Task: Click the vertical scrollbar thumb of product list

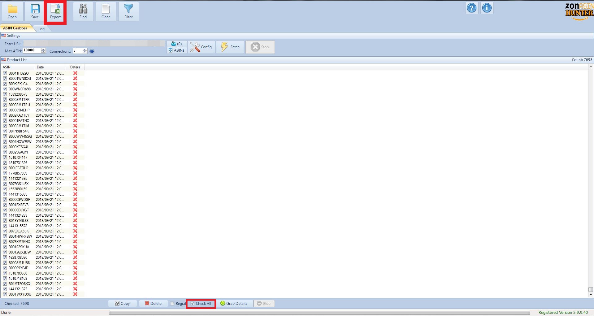Action: [591, 290]
